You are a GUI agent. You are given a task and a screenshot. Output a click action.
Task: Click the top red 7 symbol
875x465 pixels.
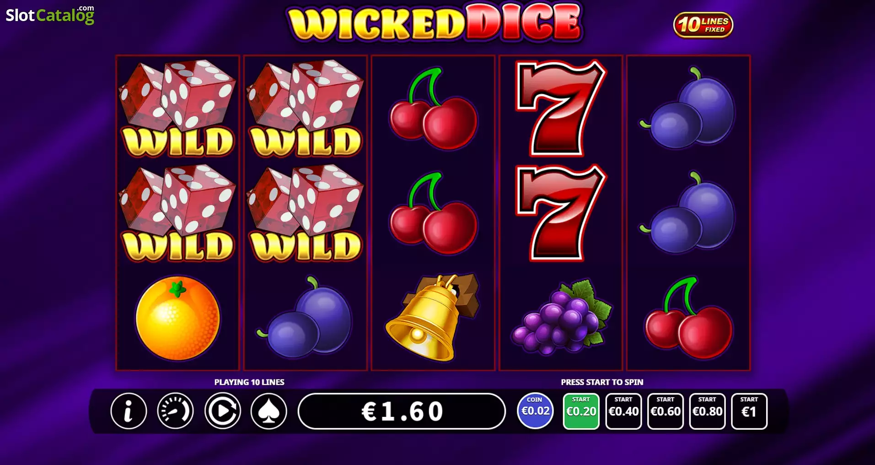[561, 108]
